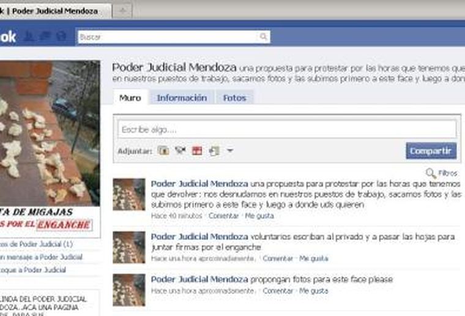Attach a photo using the photo icon
The width and height of the screenshot is (465, 316).
[x=163, y=151]
